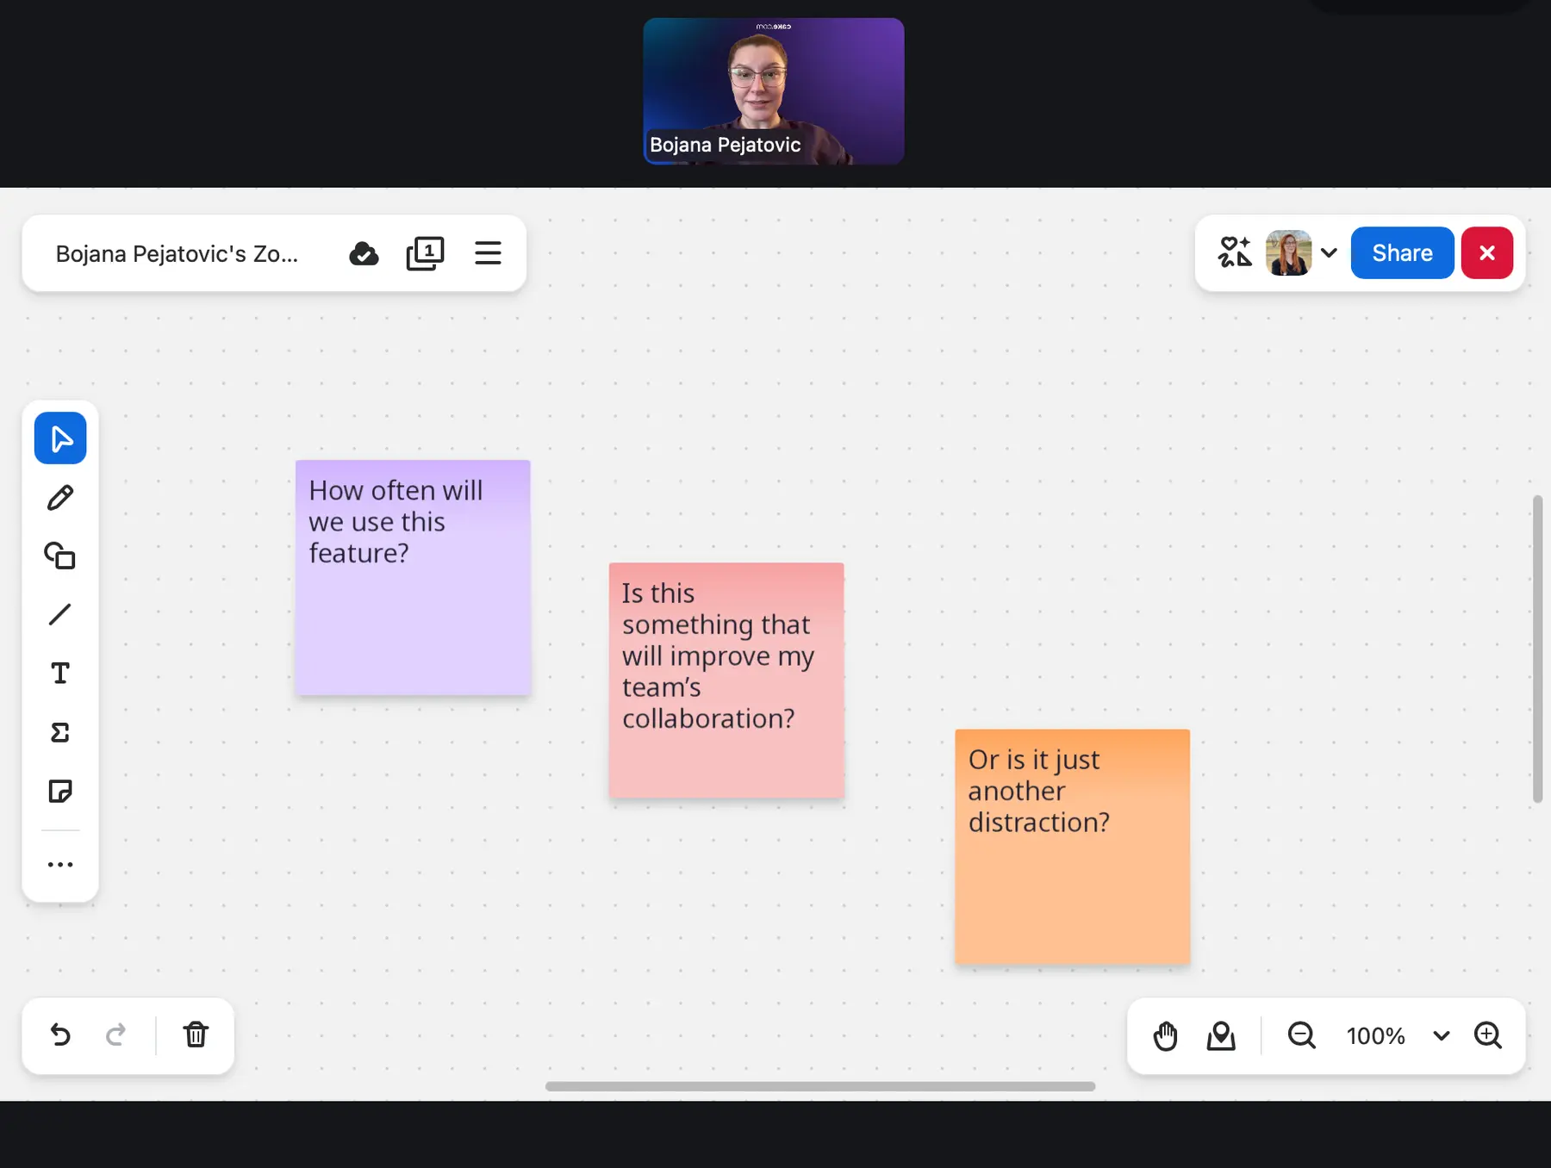Click Bojana Pejatovic video thumbnail

774,91
